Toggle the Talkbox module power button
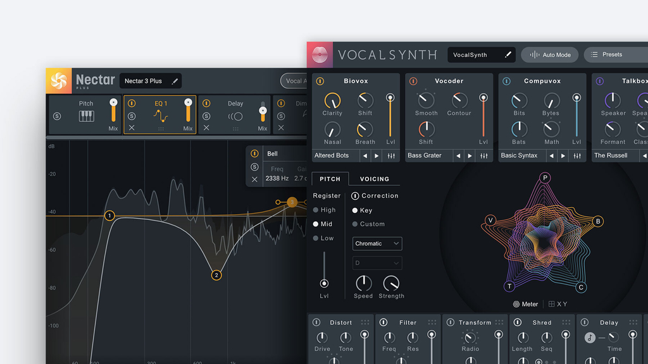 point(600,82)
